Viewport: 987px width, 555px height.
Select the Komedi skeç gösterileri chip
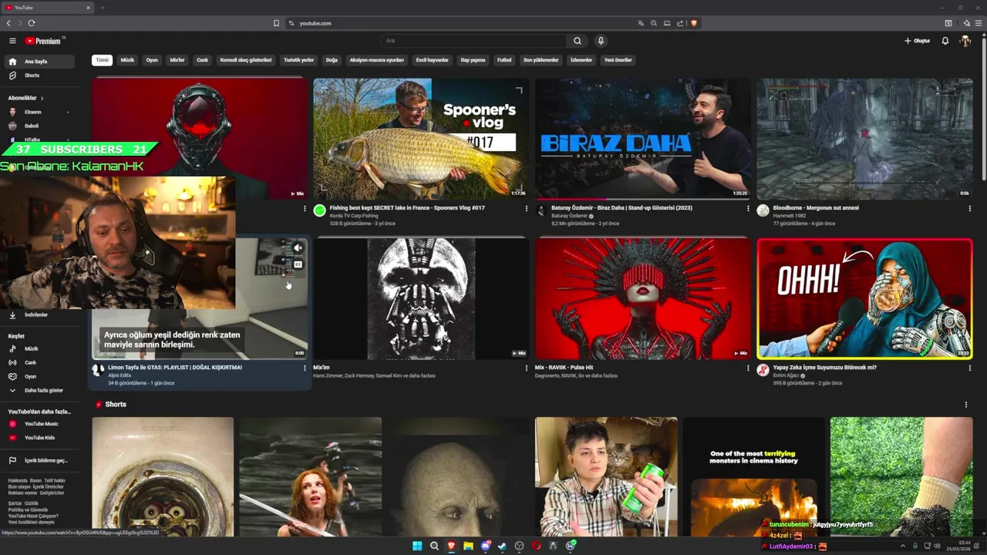[246, 60]
